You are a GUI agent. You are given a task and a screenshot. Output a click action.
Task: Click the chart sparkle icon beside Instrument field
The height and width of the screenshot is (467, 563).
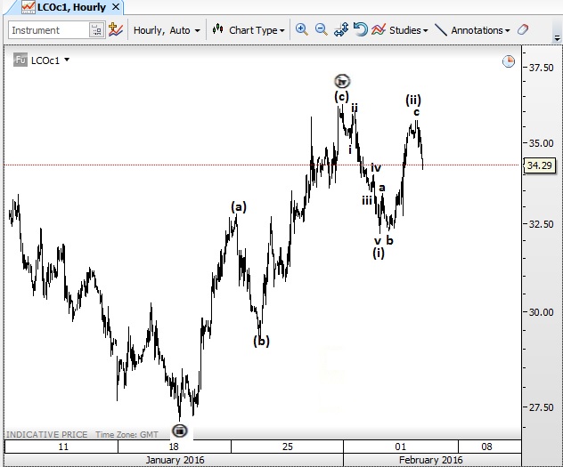tap(116, 29)
